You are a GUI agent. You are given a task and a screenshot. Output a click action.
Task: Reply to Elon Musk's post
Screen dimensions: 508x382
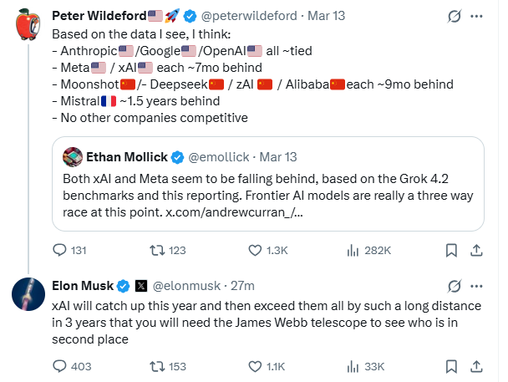pyautogui.click(x=60, y=365)
